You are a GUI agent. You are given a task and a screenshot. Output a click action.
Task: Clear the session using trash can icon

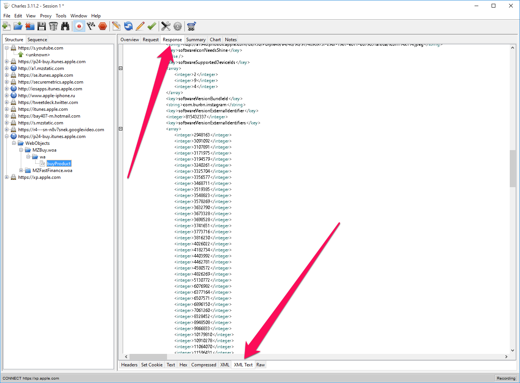click(53, 26)
